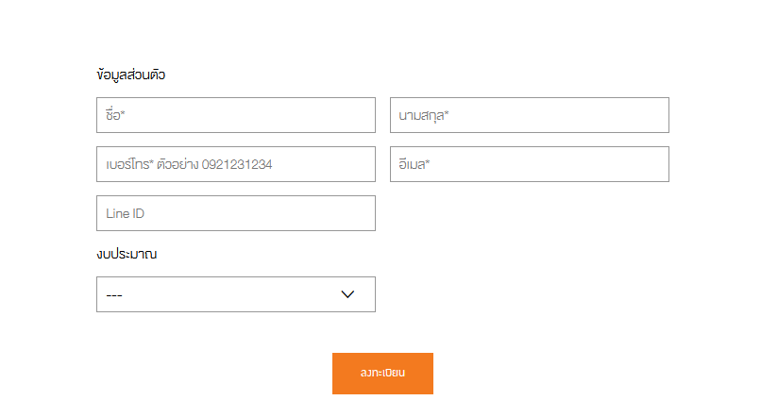Click empty middle area of budget select box

pyautogui.click(x=227, y=294)
